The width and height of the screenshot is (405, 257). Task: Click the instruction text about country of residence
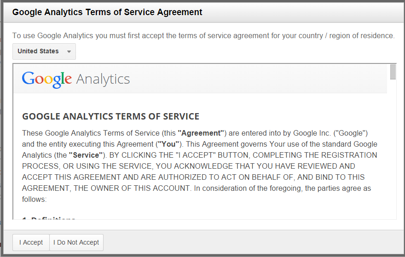click(x=203, y=35)
